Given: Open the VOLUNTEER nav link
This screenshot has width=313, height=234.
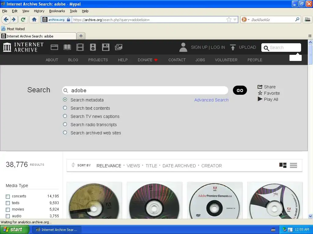Looking at the screenshot, I should [226, 60].
